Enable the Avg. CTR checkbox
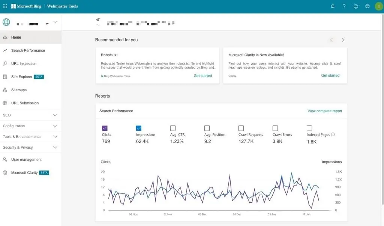 [173, 128]
